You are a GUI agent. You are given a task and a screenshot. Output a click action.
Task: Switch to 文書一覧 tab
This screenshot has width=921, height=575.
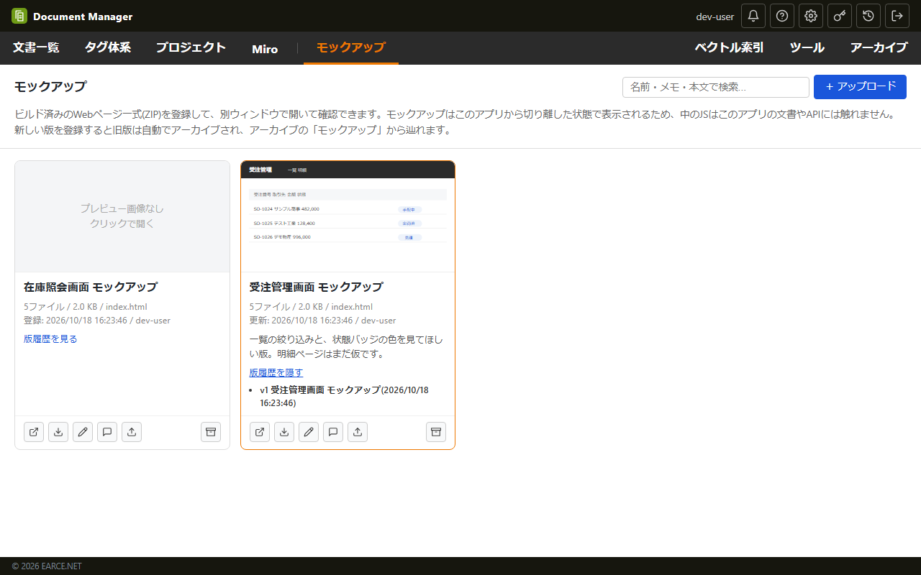36,48
